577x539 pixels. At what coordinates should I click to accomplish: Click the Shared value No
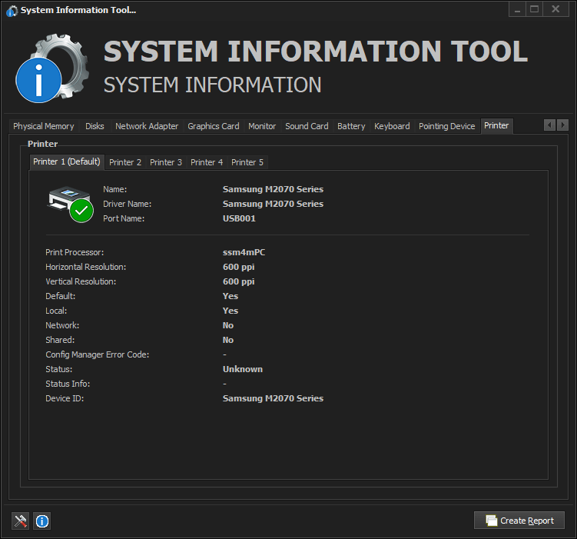[228, 340]
